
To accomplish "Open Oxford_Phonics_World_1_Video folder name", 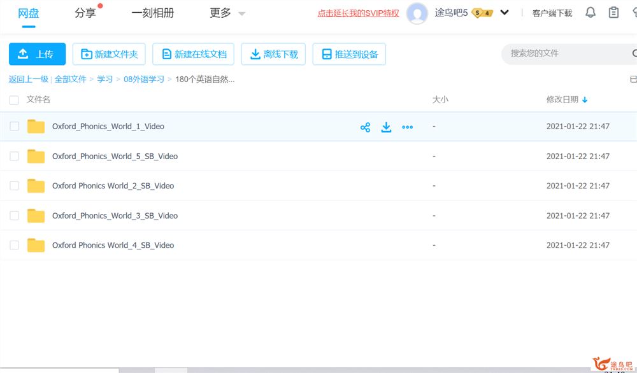I will 108,126.
